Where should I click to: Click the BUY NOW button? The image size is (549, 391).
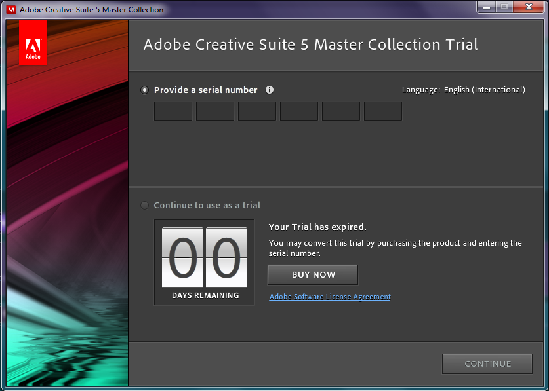(x=313, y=275)
